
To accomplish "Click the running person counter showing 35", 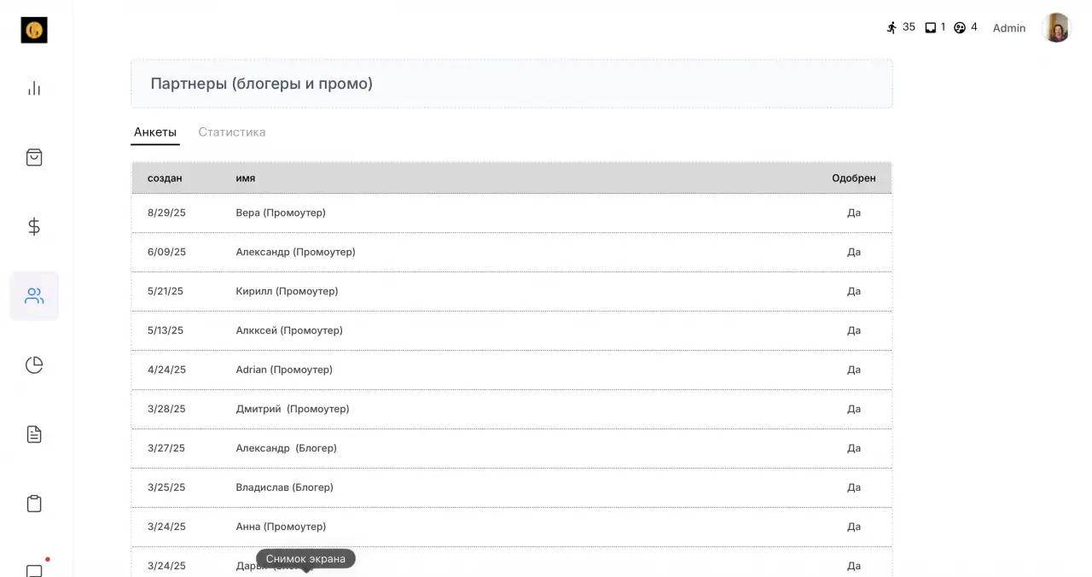I will (900, 27).
